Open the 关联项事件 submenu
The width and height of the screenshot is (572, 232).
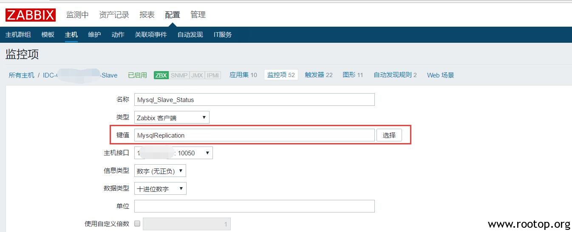click(151, 35)
